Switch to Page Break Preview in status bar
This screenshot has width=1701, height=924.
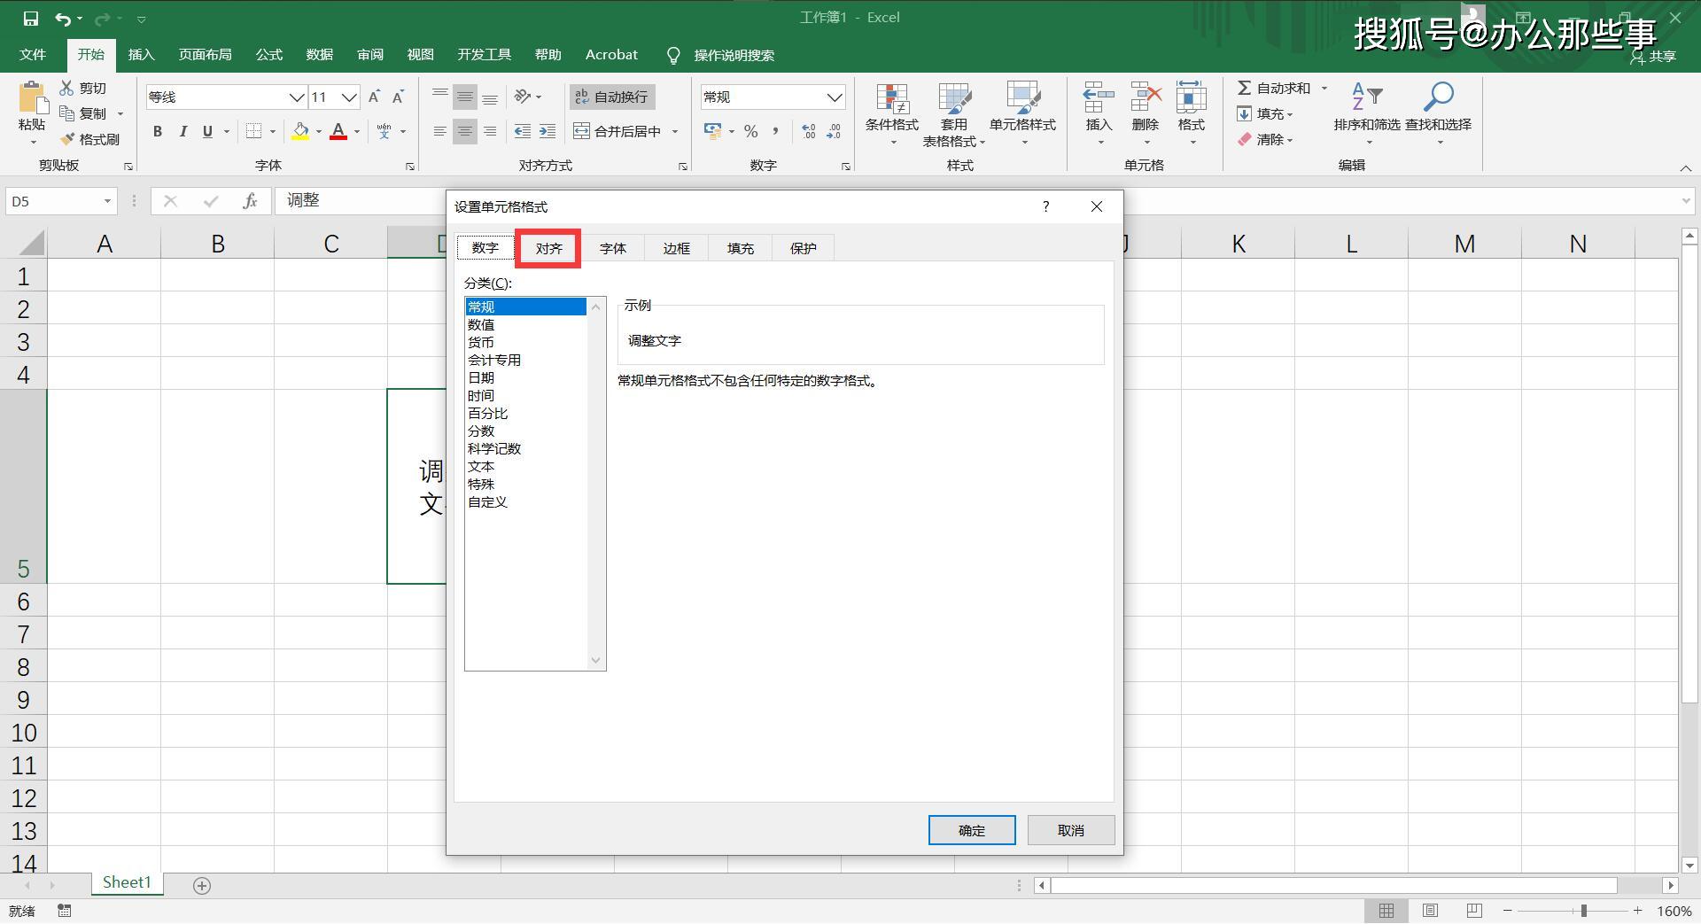(x=1474, y=911)
